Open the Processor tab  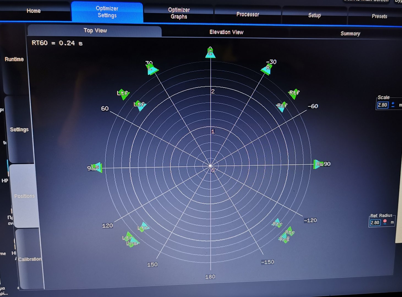click(x=248, y=14)
